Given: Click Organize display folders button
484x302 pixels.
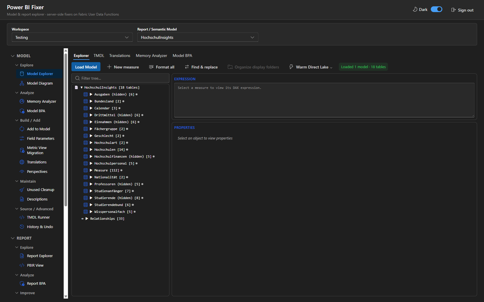Looking at the screenshot, I should (253, 67).
